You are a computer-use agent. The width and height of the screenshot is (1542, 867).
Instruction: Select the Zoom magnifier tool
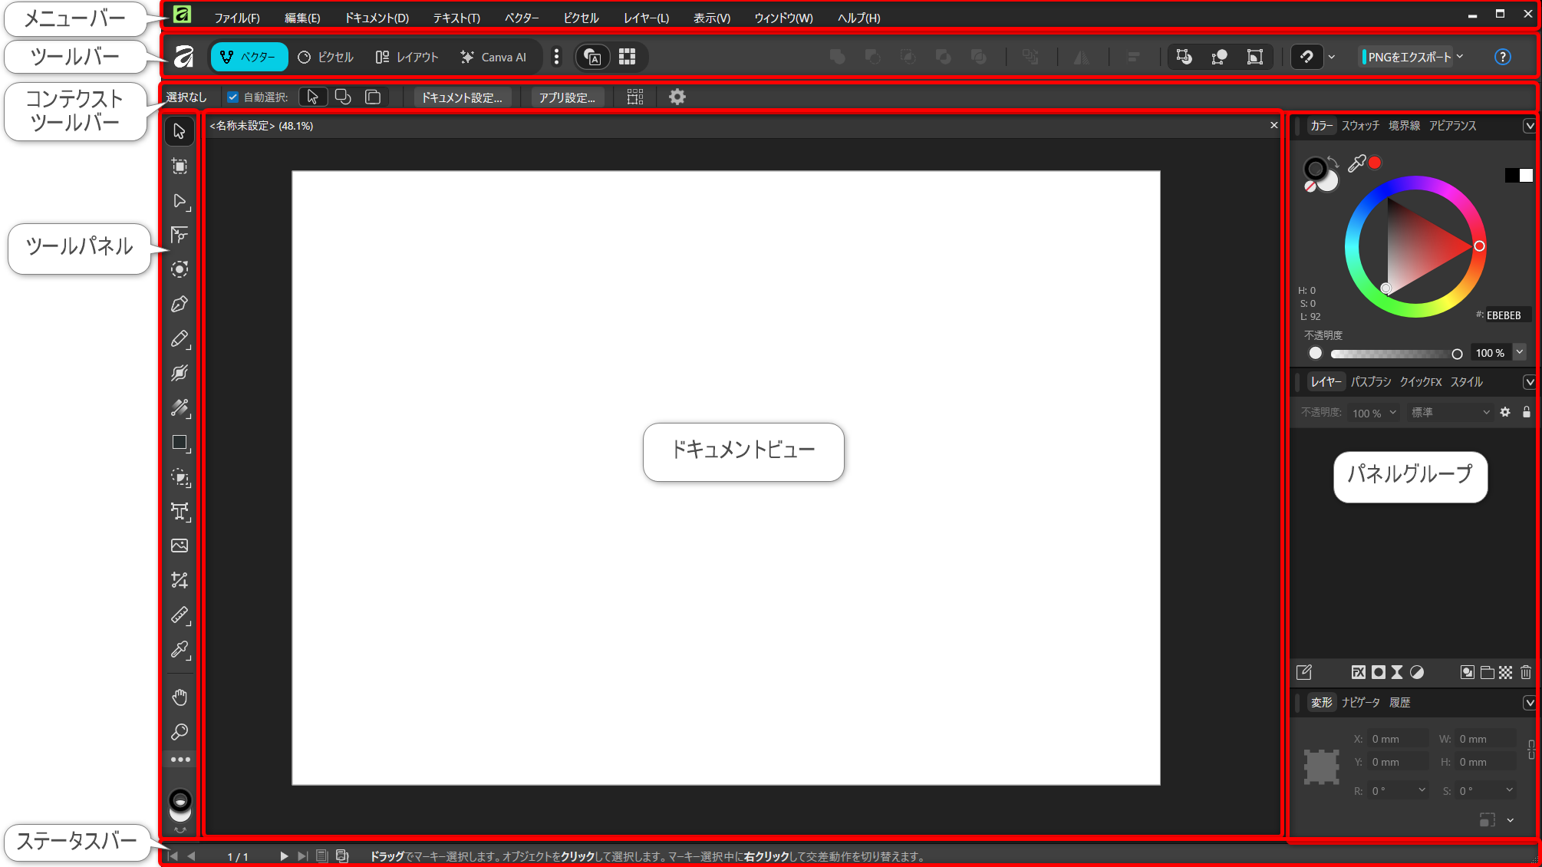click(x=180, y=732)
